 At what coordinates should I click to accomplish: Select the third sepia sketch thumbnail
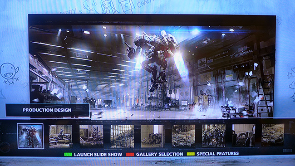click(91, 137)
